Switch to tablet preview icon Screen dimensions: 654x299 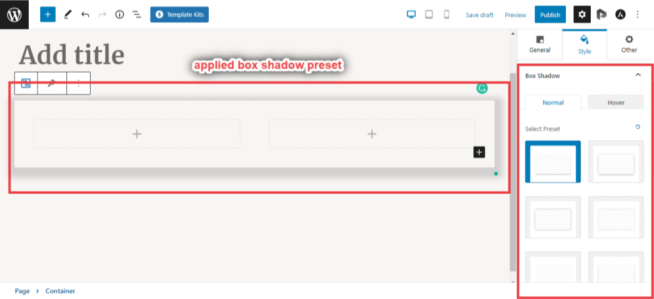pyautogui.click(x=429, y=14)
